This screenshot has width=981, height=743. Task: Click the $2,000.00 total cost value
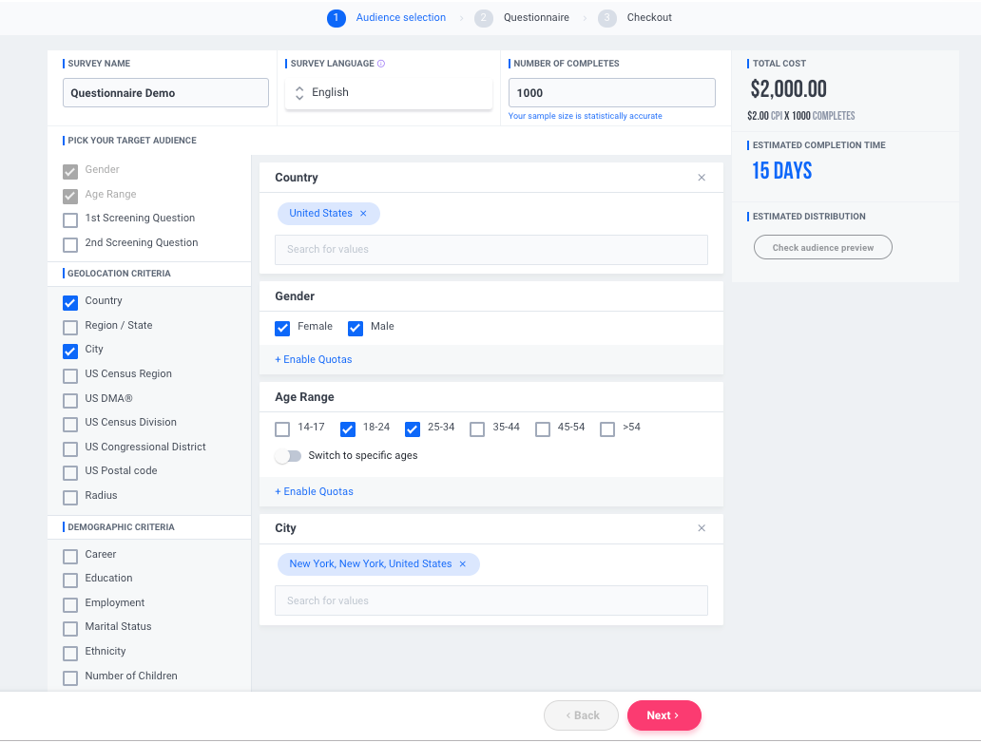[x=788, y=88]
